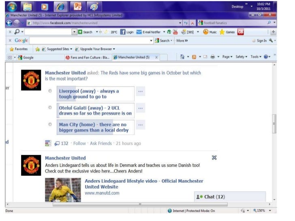
Task: Click the Ask Friends link
Action: tap(101, 143)
